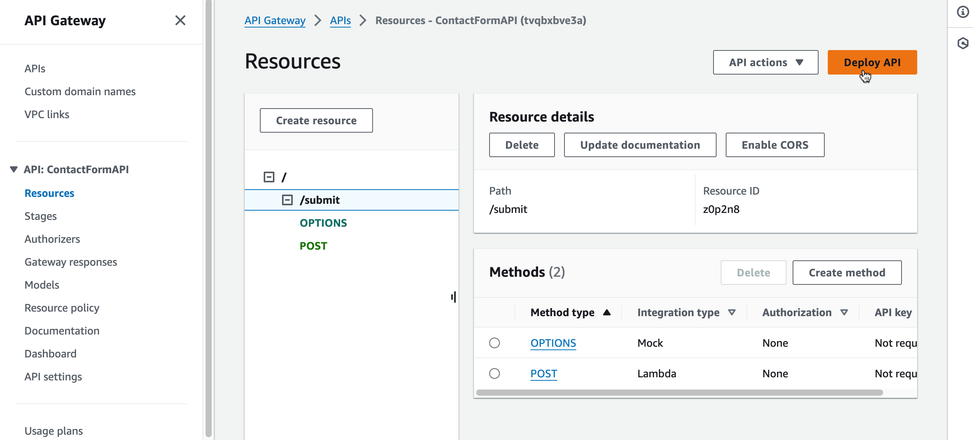Sort the Authorization column
Viewport: 973px width, 440px height.
844,312
